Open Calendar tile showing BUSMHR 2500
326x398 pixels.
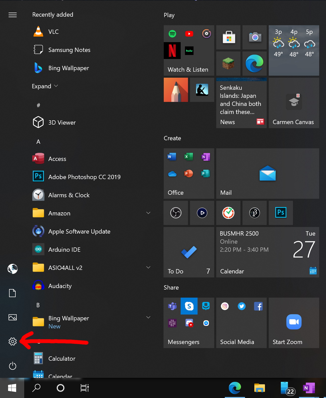tap(268, 252)
